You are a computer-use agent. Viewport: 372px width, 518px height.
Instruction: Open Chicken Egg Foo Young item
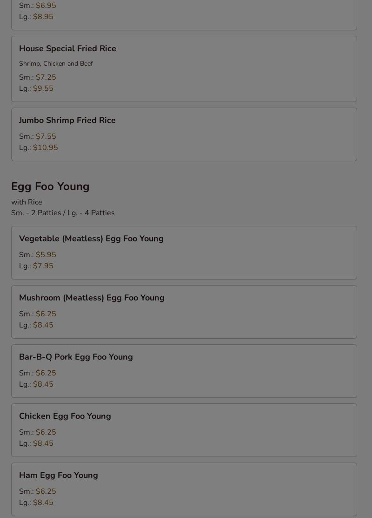[184, 430]
